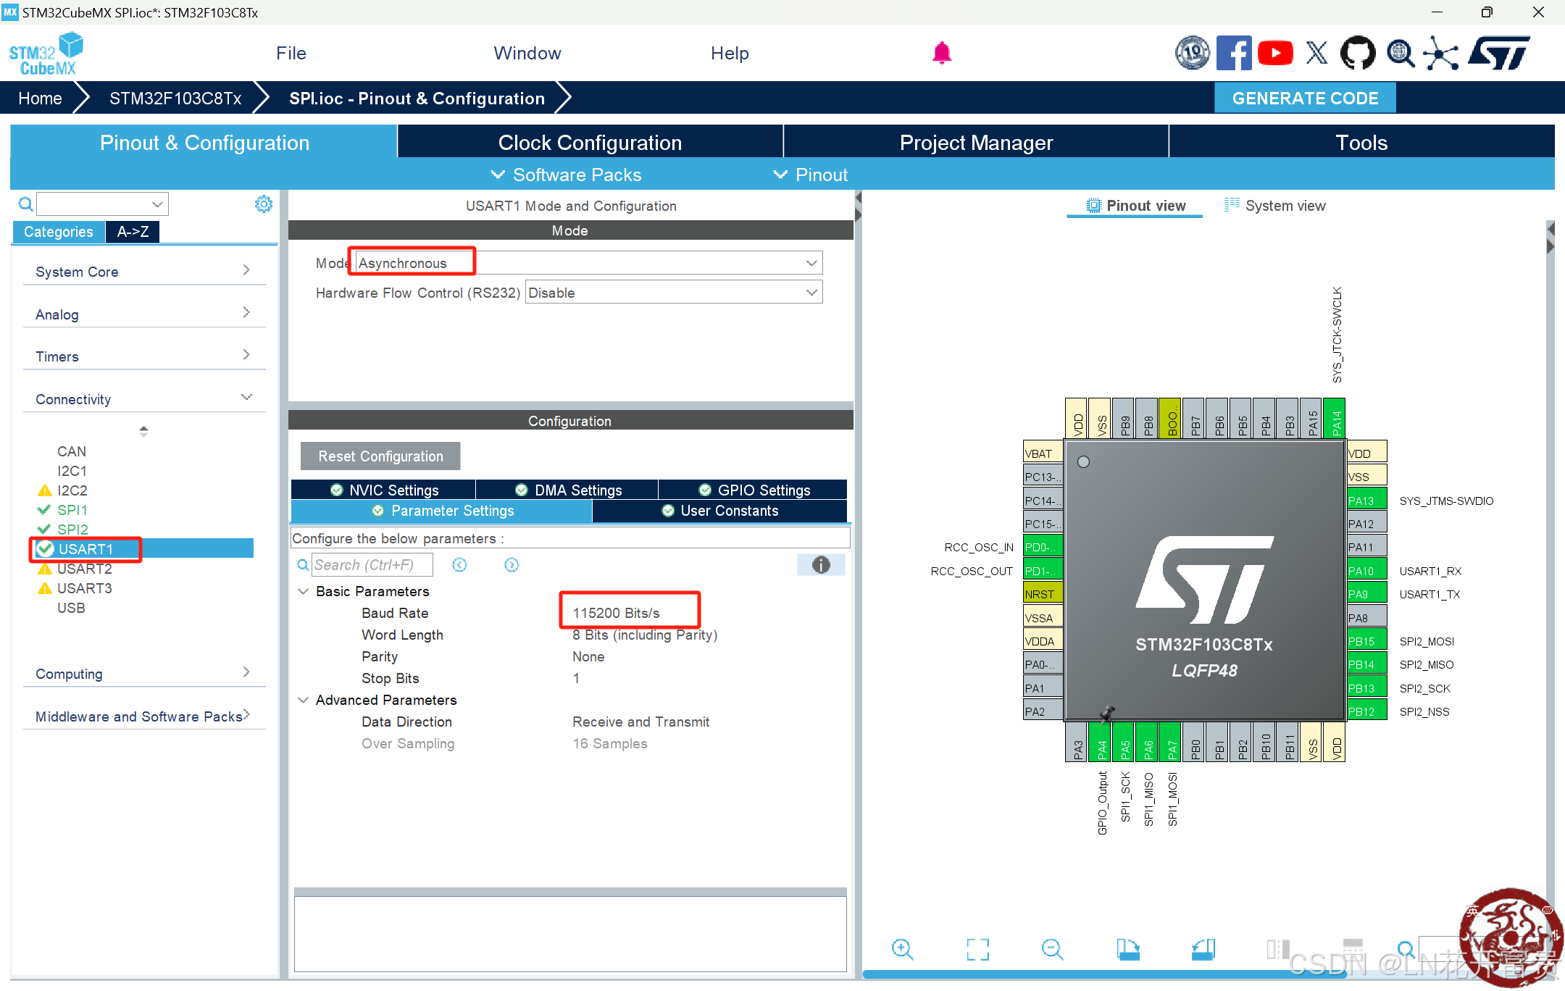
Task: Open the notification bell
Action: click(941, 54)
